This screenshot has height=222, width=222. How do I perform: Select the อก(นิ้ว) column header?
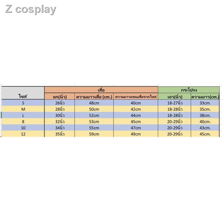tap(60, 96)
